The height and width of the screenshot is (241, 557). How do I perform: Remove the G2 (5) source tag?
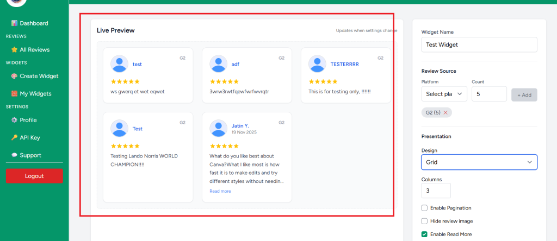click(445, 112)
